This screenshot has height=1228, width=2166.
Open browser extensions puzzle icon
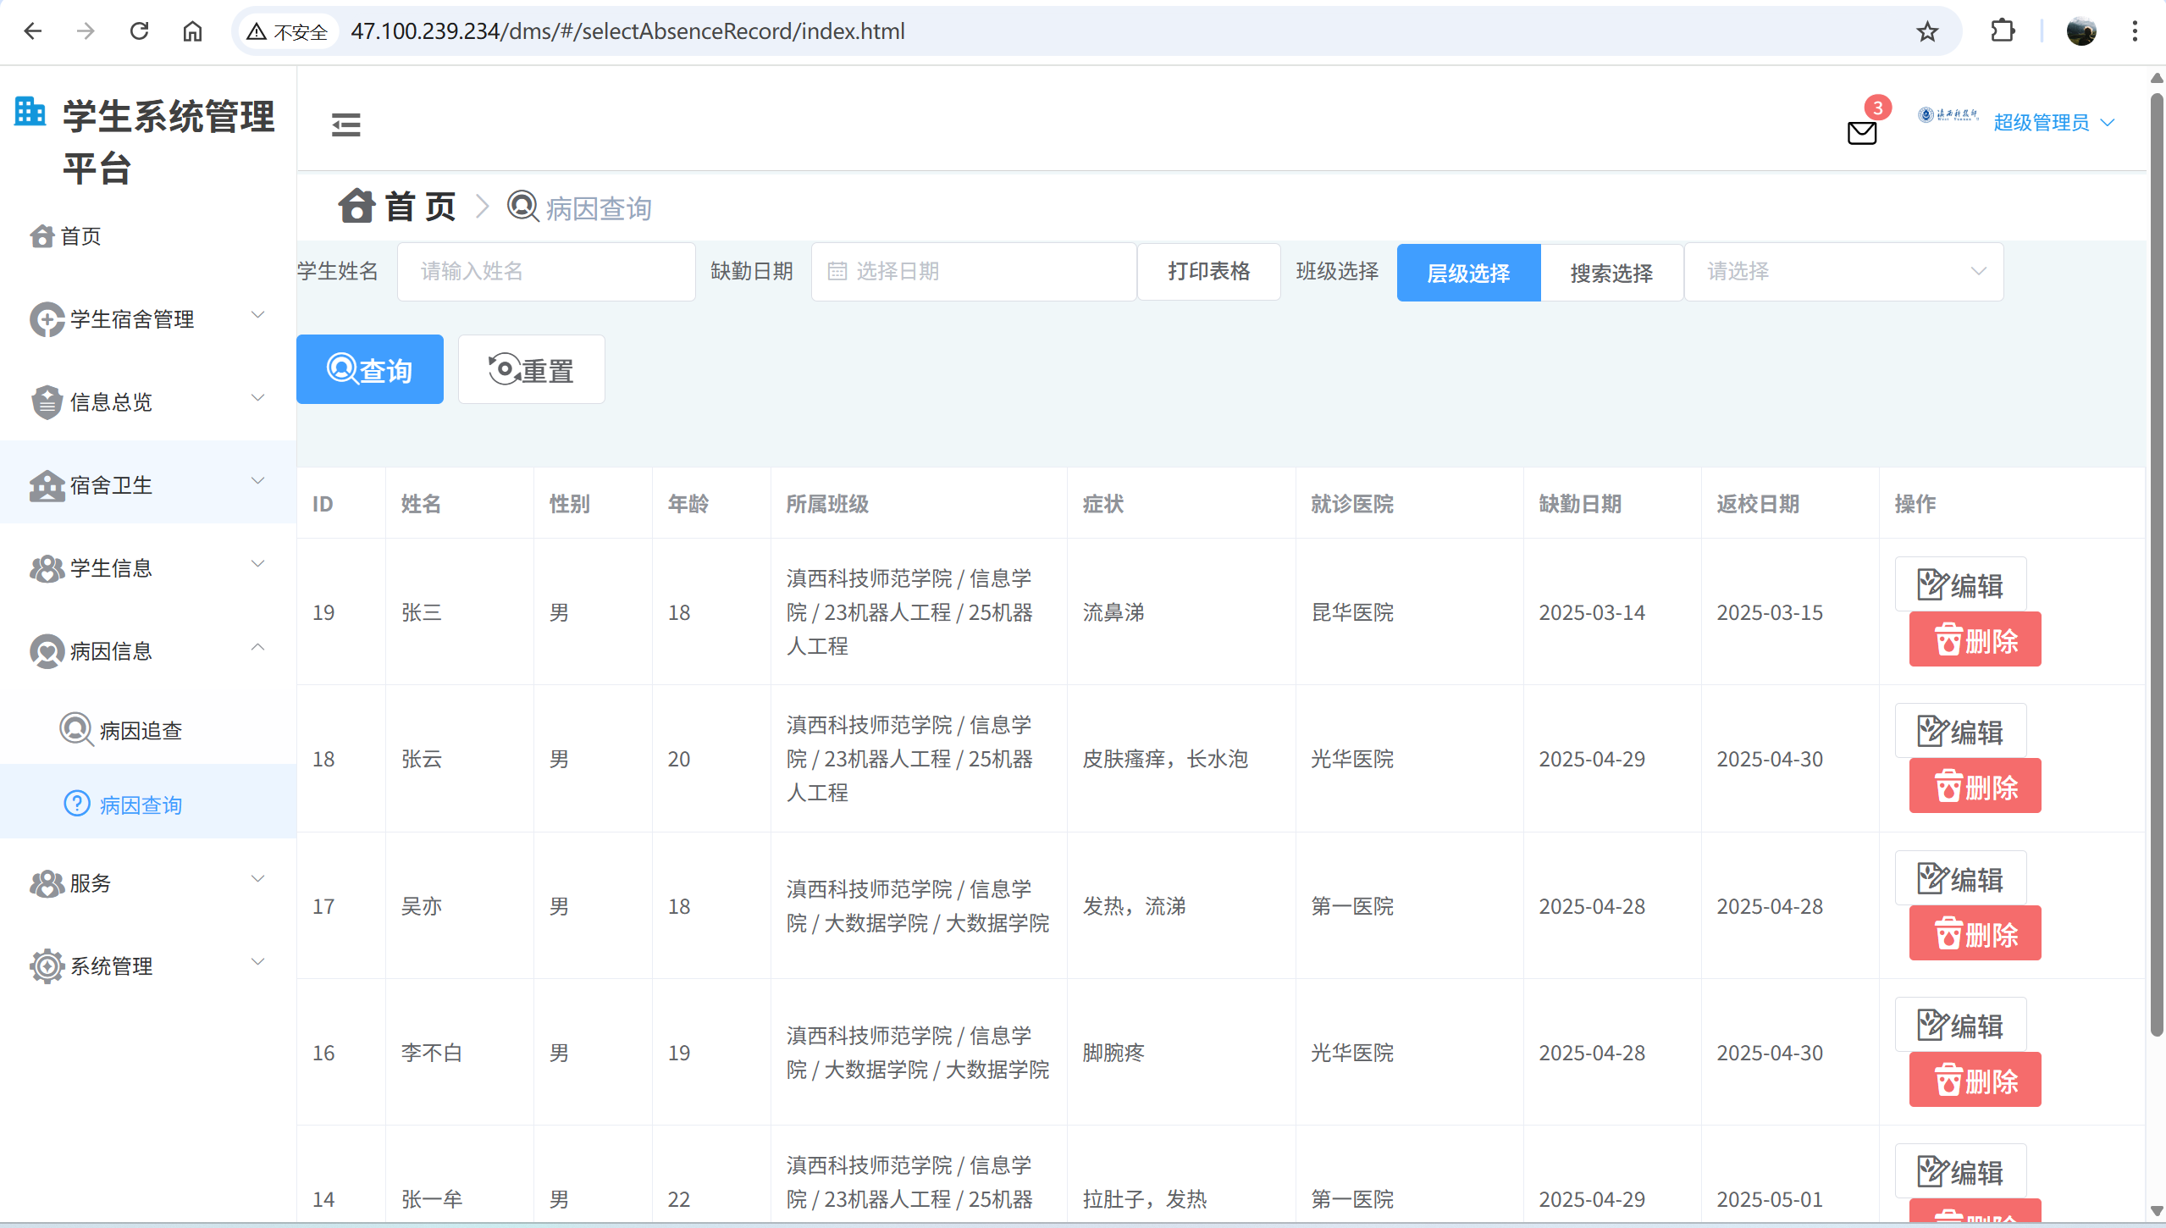[x=2003, y=31]
